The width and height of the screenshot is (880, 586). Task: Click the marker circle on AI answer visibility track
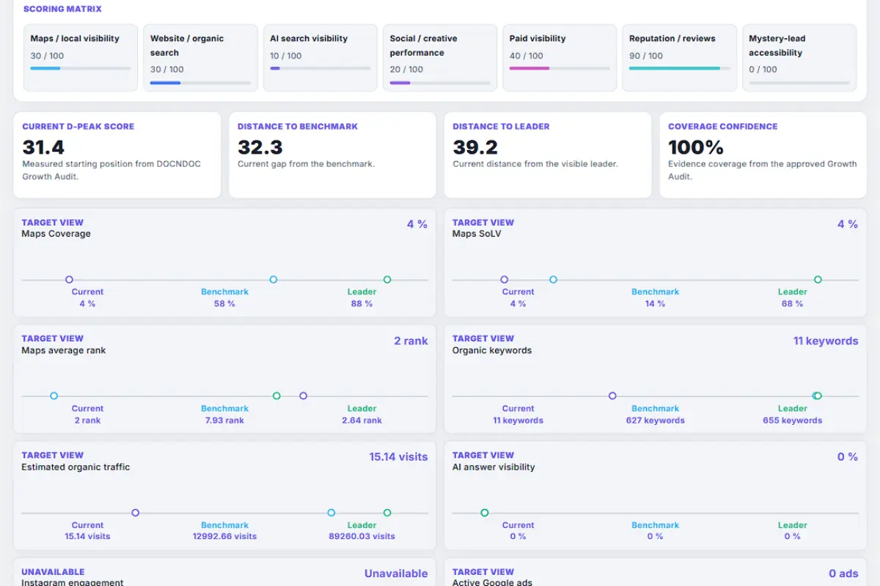pos(485,513)
